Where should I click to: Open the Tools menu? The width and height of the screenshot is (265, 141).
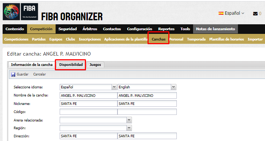[x=185, y=29]
